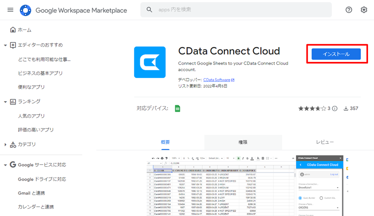Click the home icon in sidebar

click(13, 30)
